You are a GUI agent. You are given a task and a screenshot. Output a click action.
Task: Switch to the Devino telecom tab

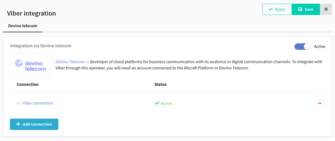(23, 26)
